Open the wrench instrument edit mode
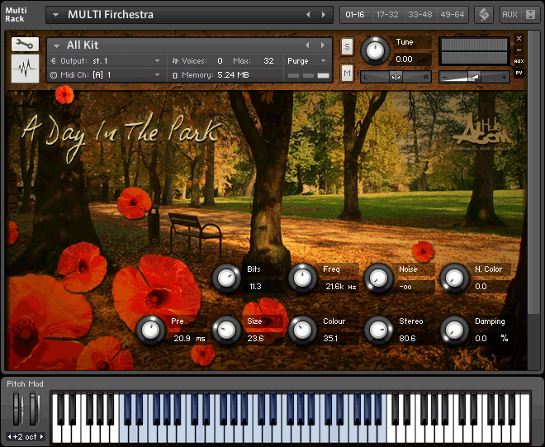Image resolution: width=545 pixels, height=447 pixels. click(x=25, y=44)
